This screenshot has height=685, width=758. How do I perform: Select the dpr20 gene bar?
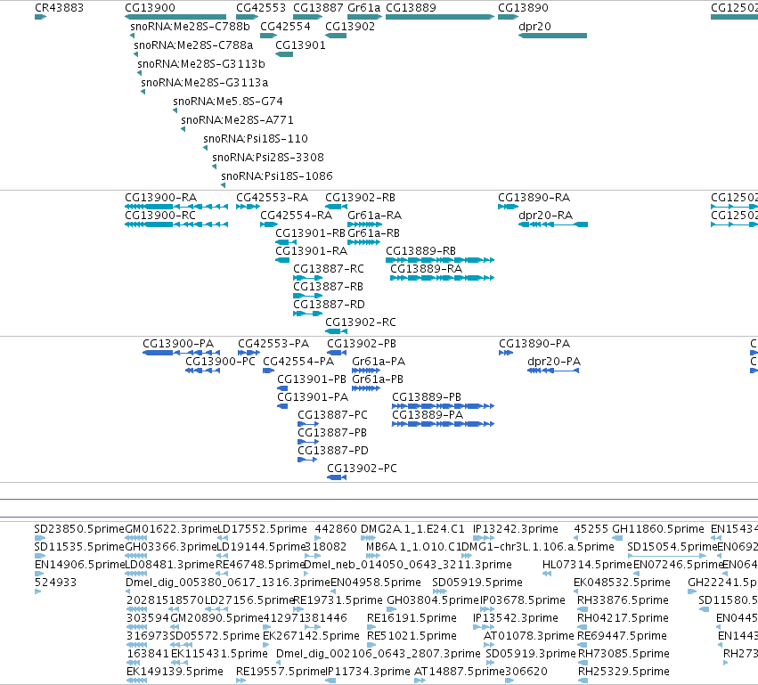552,36
